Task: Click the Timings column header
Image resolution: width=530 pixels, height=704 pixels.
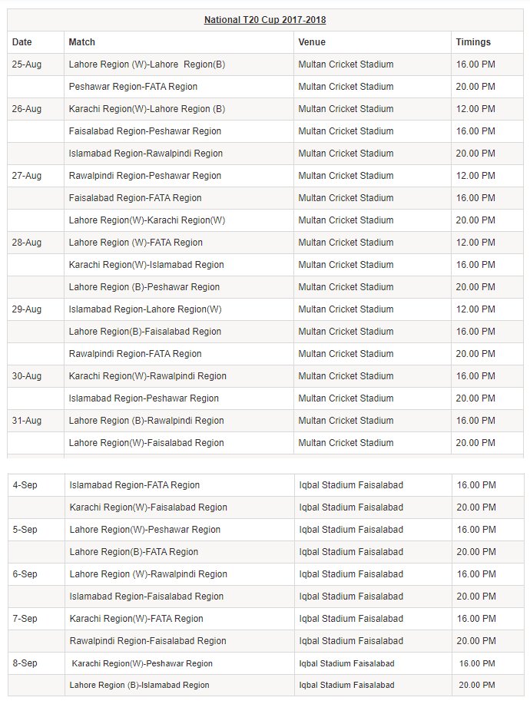Action: 473,42
